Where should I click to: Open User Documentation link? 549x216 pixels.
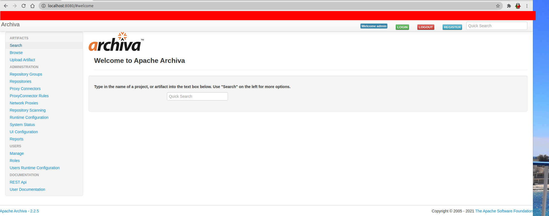point(27,189)
